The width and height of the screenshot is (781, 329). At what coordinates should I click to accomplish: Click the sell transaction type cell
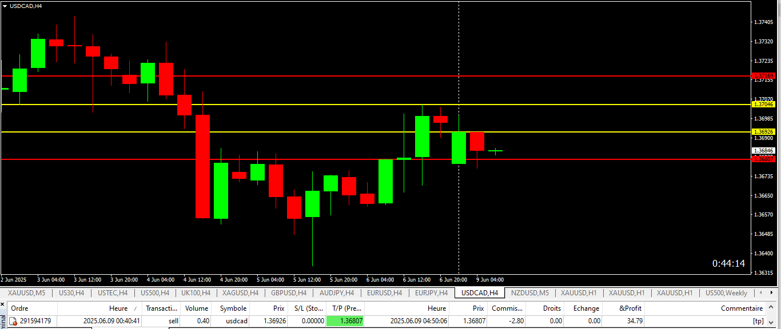tap(173, 321)
